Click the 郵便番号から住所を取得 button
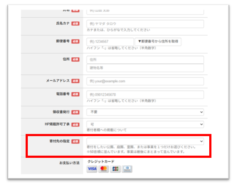 click(158, 42)
